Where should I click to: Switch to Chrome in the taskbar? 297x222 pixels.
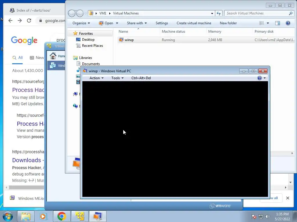pos(61,216)
